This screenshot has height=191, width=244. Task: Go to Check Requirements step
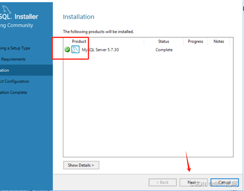tap(26, 59)
